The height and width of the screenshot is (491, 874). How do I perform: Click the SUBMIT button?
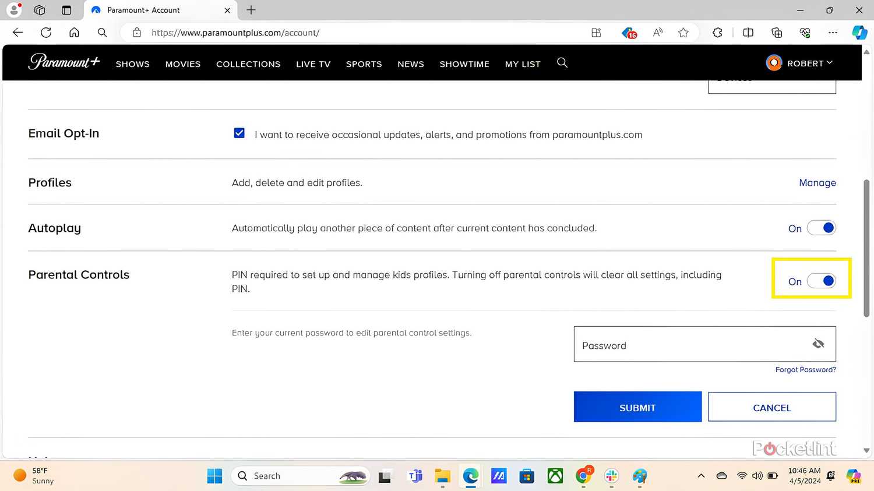click(637, 407)
